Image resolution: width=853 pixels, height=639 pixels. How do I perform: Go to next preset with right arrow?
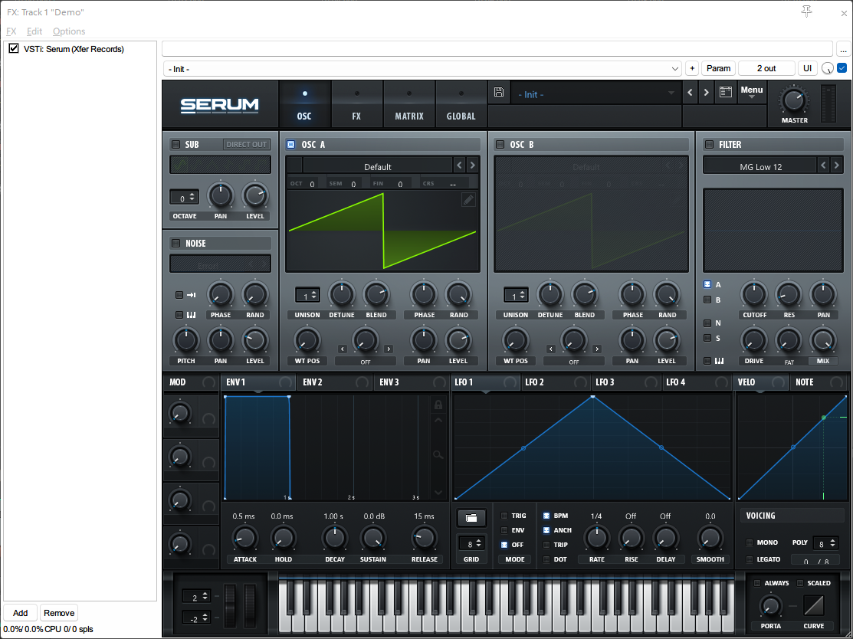[x=706, y=93]
